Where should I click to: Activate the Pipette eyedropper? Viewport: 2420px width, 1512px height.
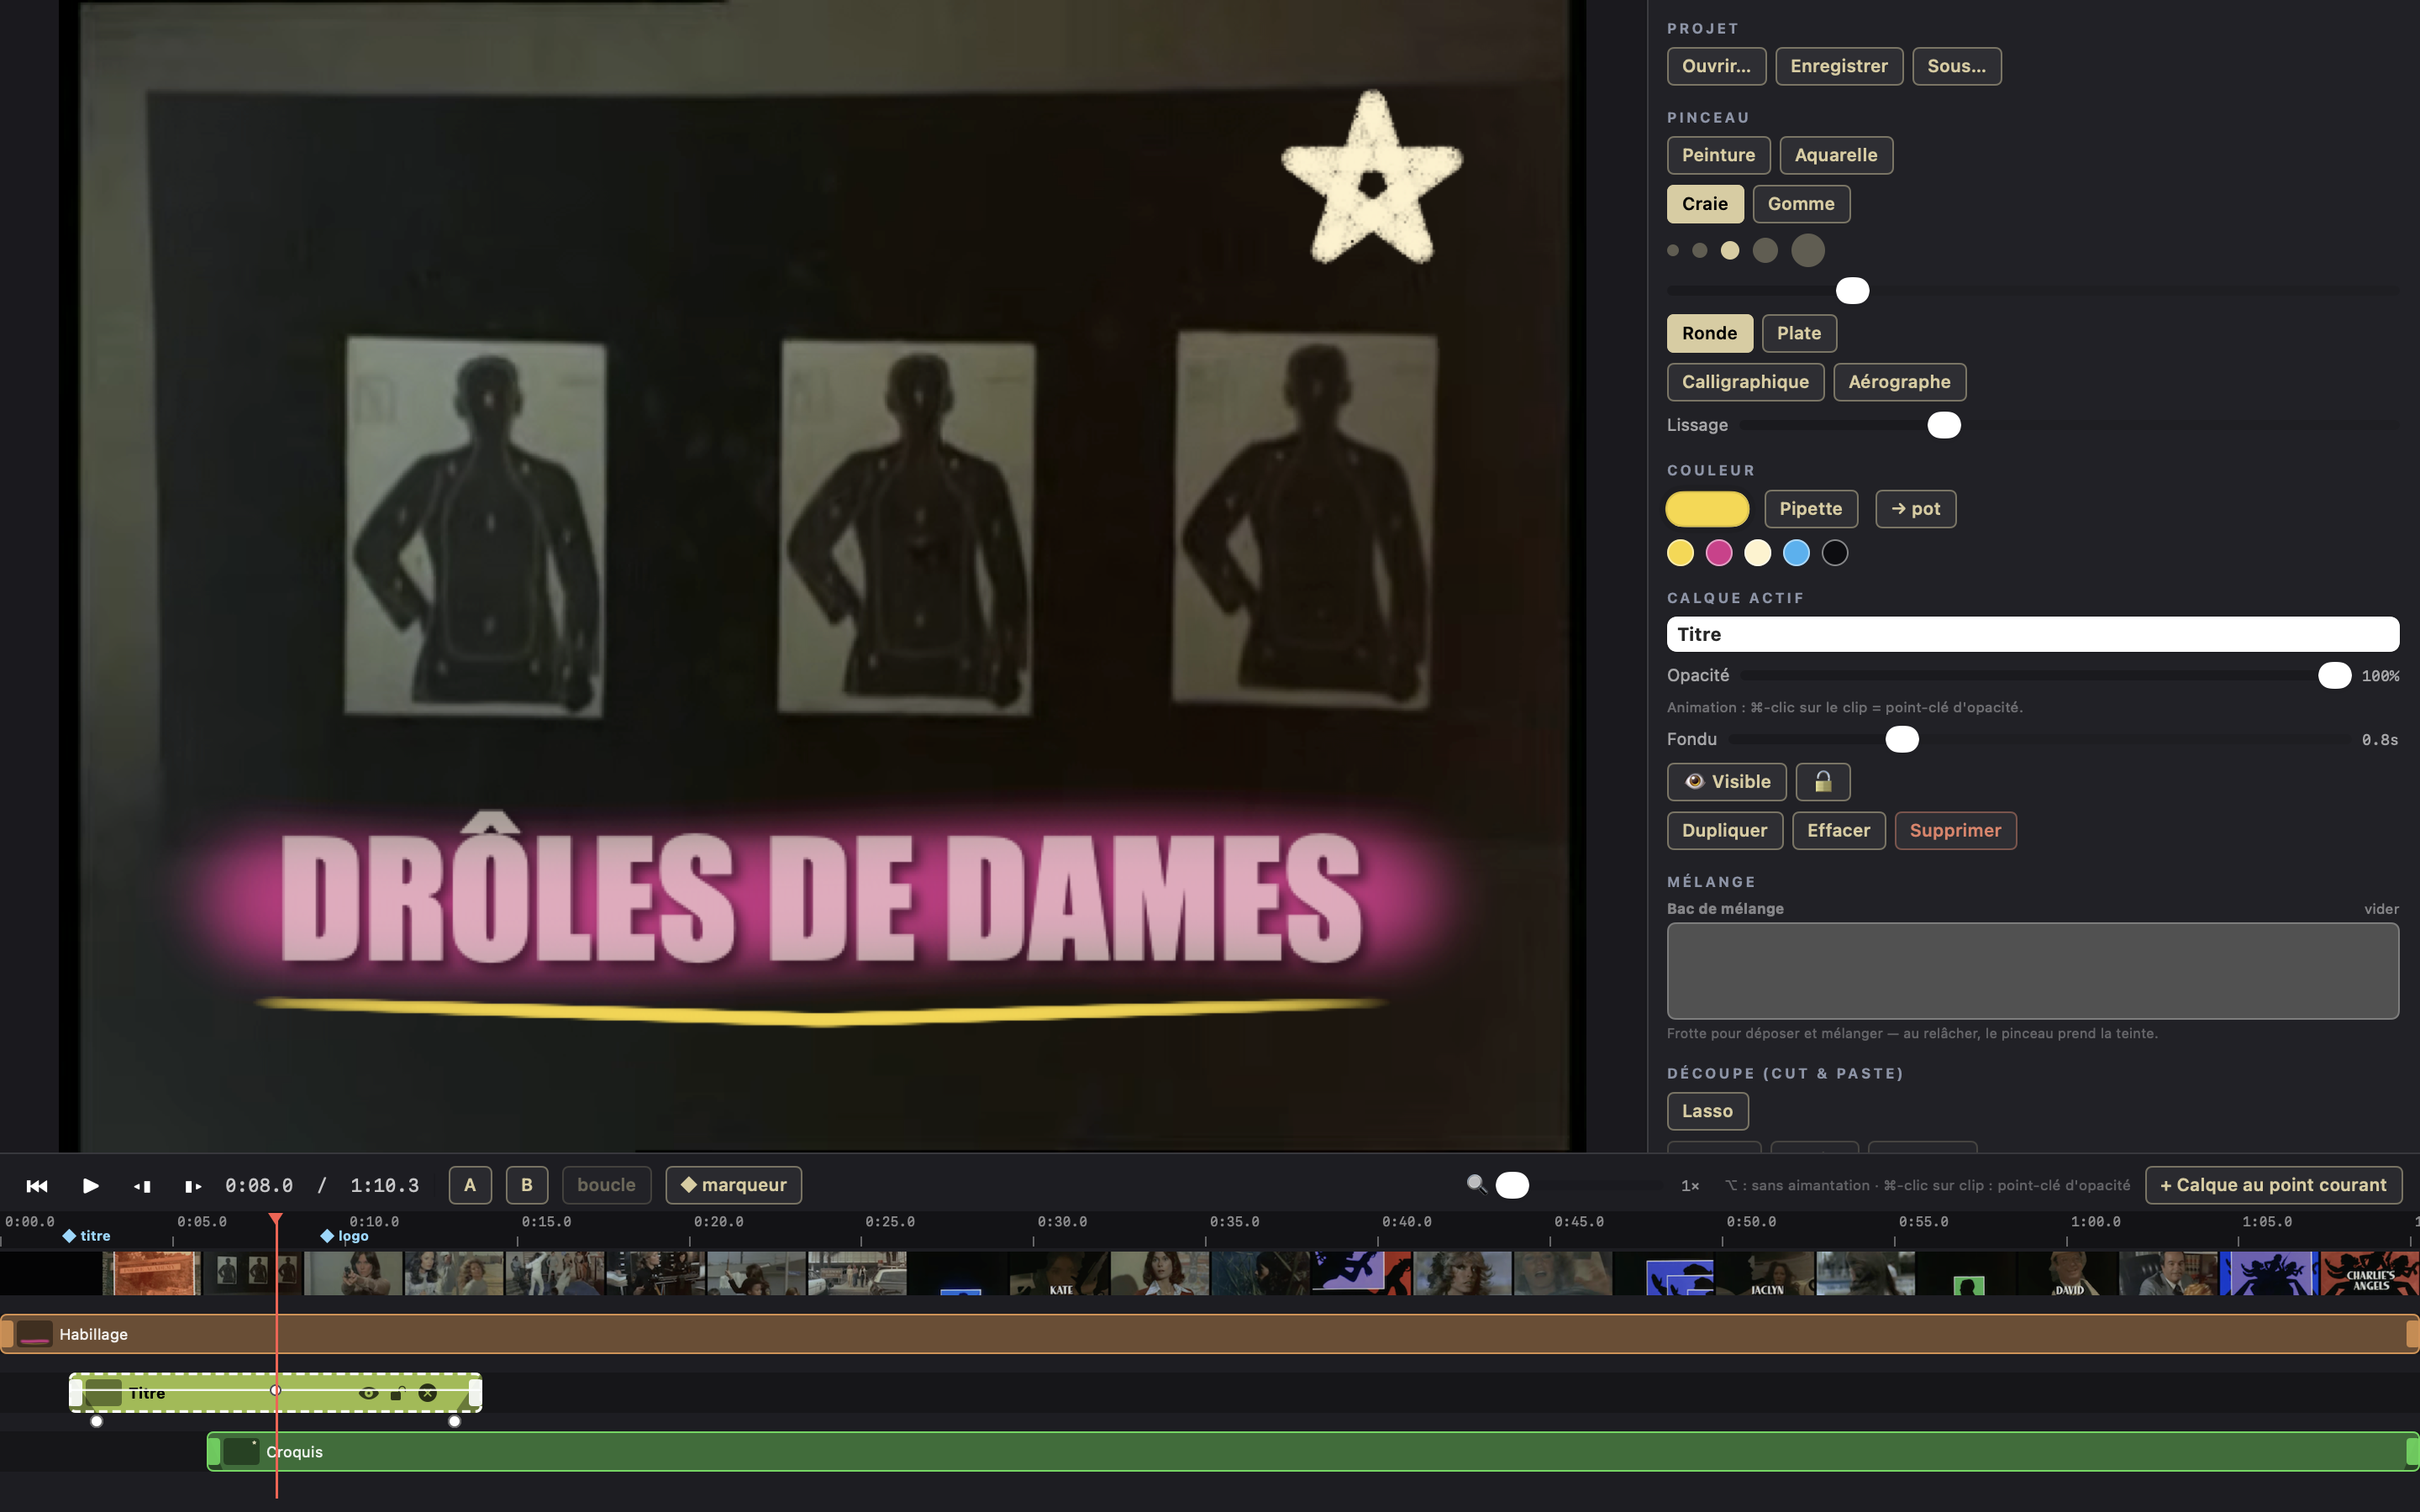pos(1811,509)
